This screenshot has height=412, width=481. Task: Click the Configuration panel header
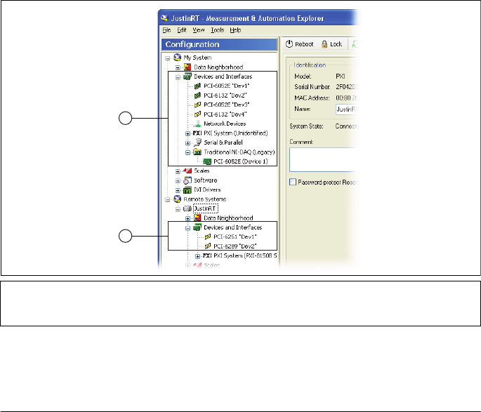(x=219, y=44)
